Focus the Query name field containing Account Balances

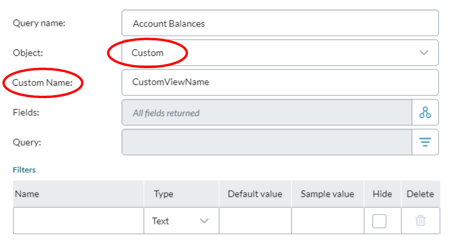[280, 23]
